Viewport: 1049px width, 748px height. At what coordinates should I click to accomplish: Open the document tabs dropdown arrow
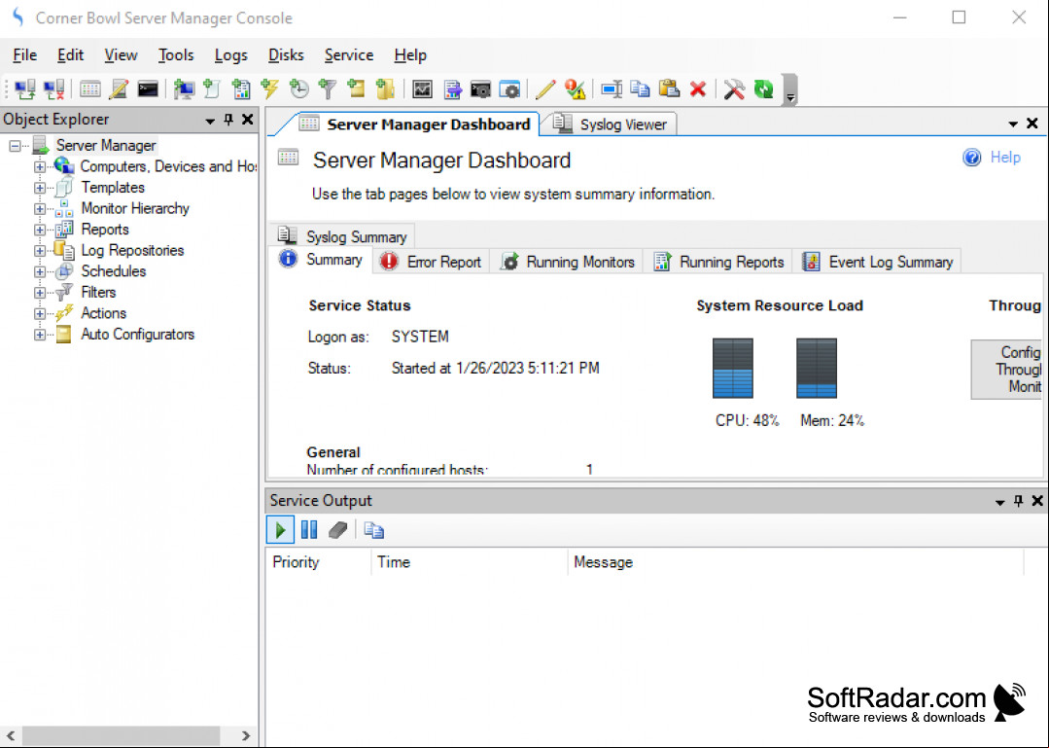1013,124
